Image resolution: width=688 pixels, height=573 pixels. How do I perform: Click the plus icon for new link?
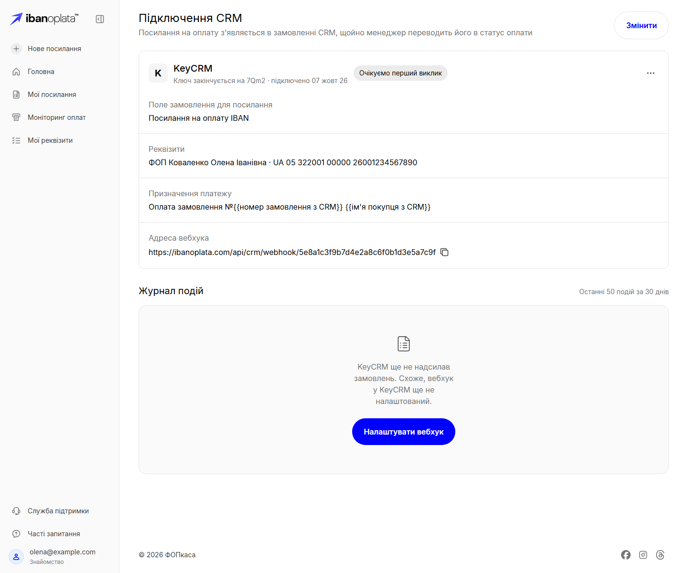tap(16, 49)
